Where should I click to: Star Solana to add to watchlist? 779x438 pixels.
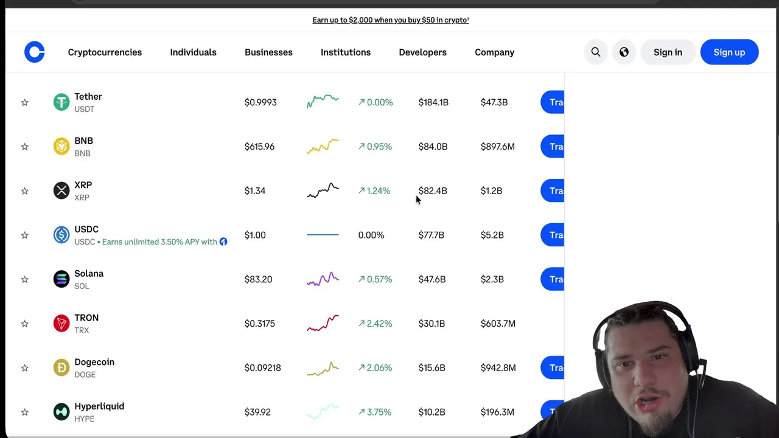coord(25,279)
